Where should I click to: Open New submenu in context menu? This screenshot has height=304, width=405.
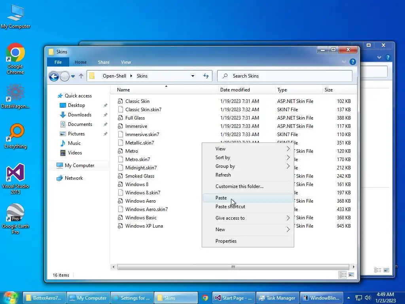248,229
